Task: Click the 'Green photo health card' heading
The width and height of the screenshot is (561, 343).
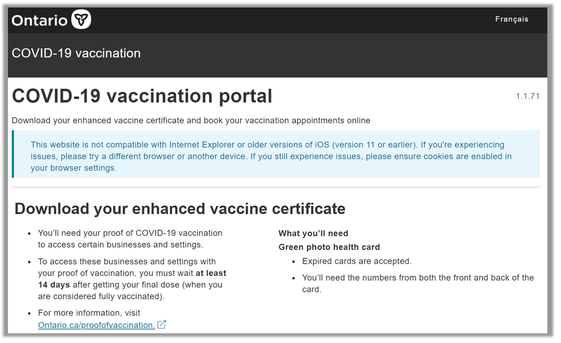Action: (x=329, y=247)
